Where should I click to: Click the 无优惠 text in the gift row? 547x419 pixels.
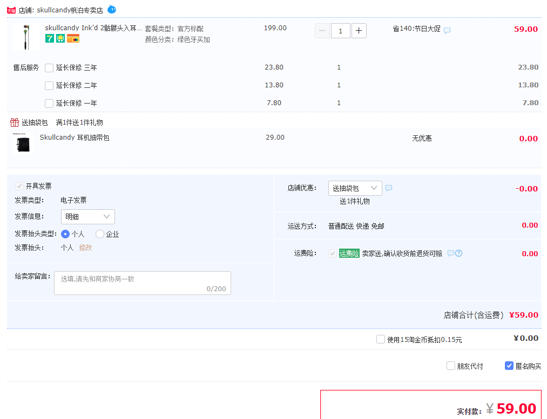tap(422, 138)
